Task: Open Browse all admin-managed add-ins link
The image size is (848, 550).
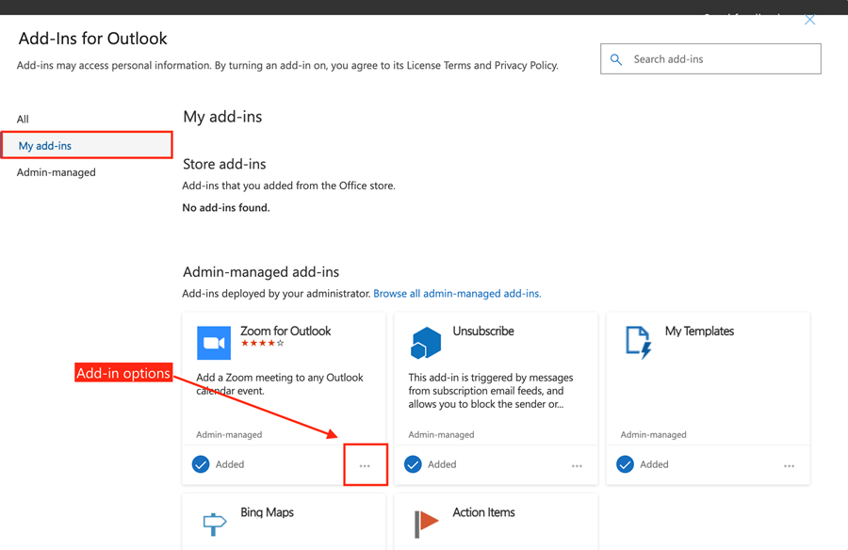Action: click(457, 294)
